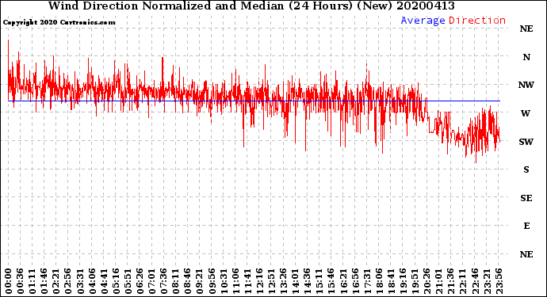Click the '18:41' time axis label
The width and height of the screenshot is (547, 297).
tap(392, 282)
